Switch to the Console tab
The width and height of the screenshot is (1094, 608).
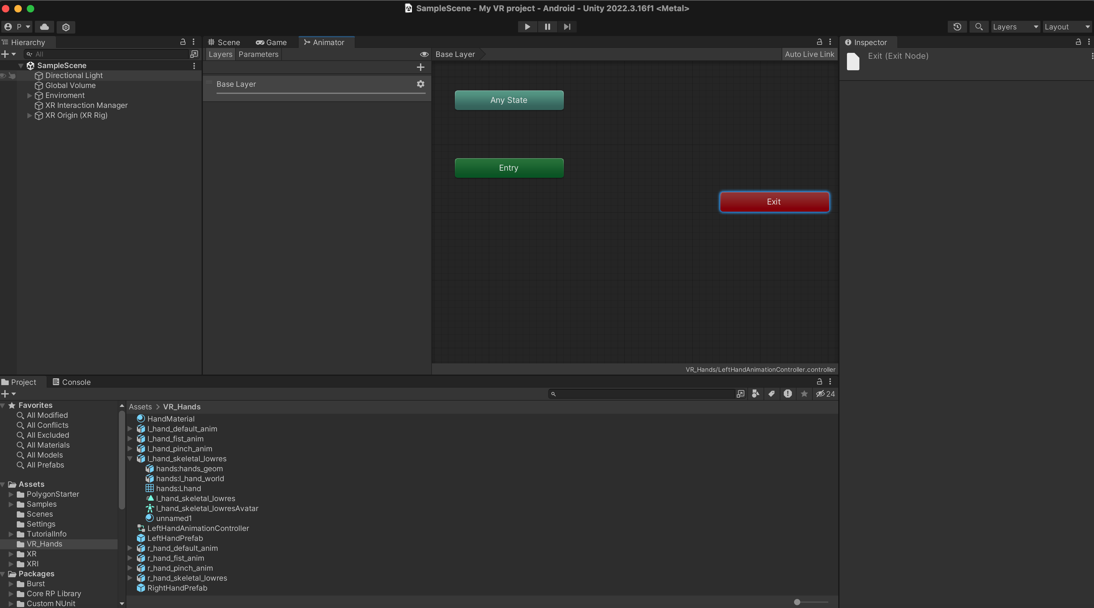pyautogui.click(x=71, y=382)
